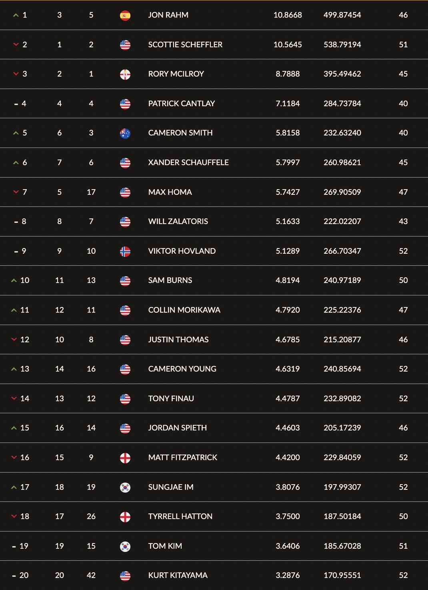Click the Spain flag beside Jon Rahm
This screenshot has width=428, height=590.
125,15
